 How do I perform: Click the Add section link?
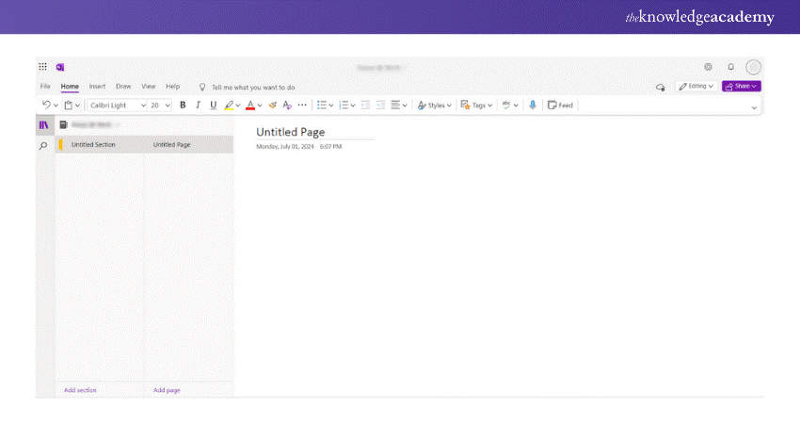click(x=80, y=389)
